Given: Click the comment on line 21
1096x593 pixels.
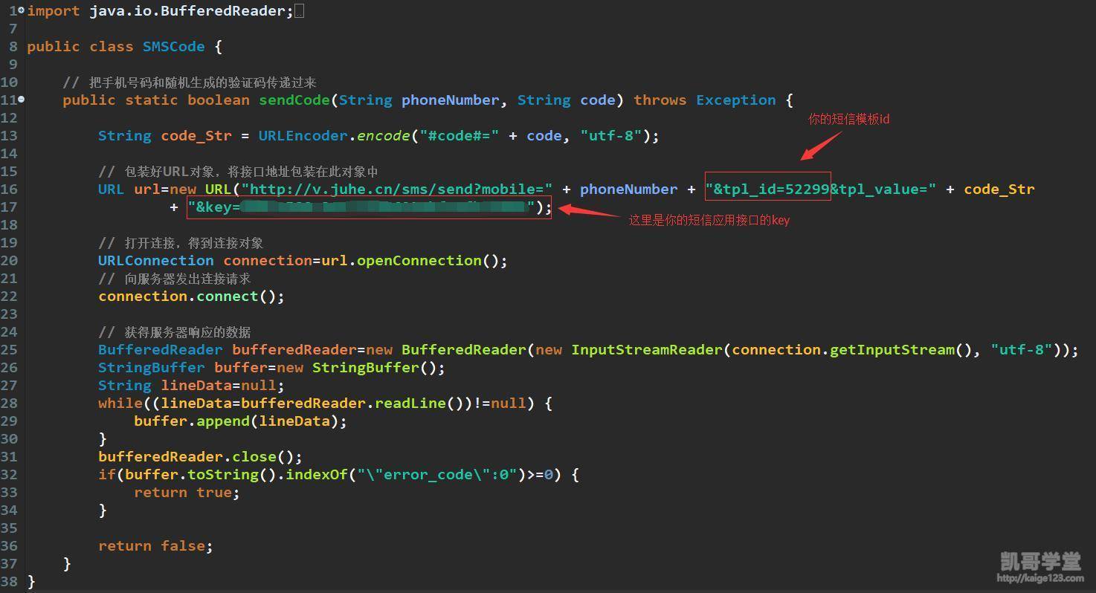Looking at the screenshot, I should click(175, 279).
